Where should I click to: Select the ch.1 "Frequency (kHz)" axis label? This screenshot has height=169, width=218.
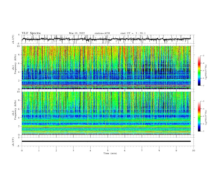click(x=15, y=64)
